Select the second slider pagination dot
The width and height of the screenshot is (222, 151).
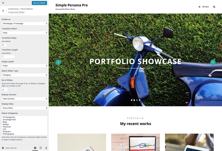click(x=134, y=100)
